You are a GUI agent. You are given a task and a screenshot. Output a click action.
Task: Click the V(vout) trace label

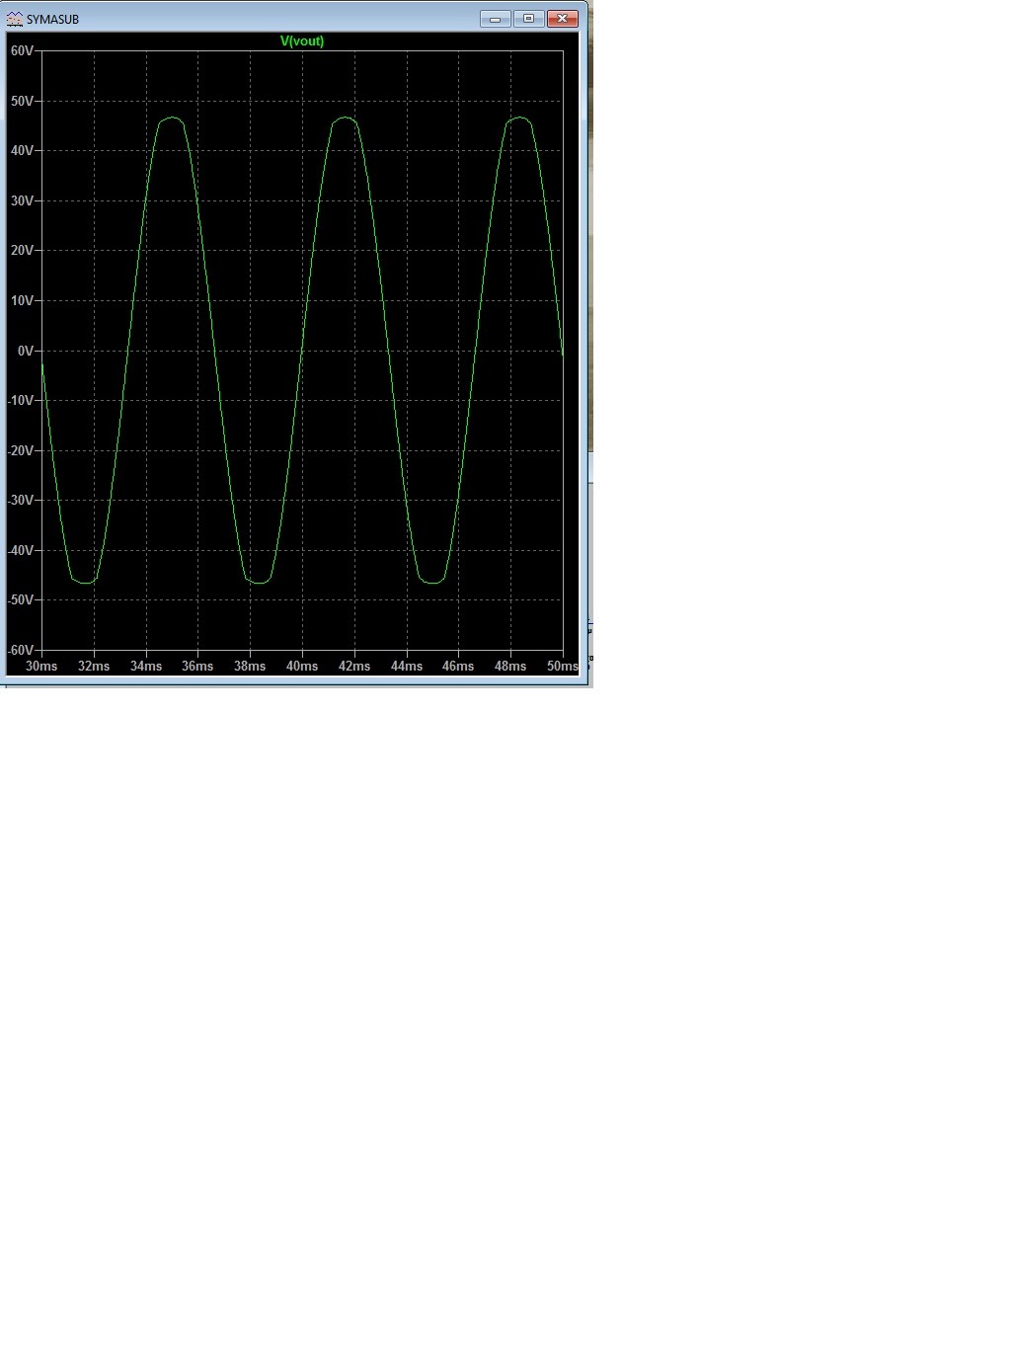(302, 40)
